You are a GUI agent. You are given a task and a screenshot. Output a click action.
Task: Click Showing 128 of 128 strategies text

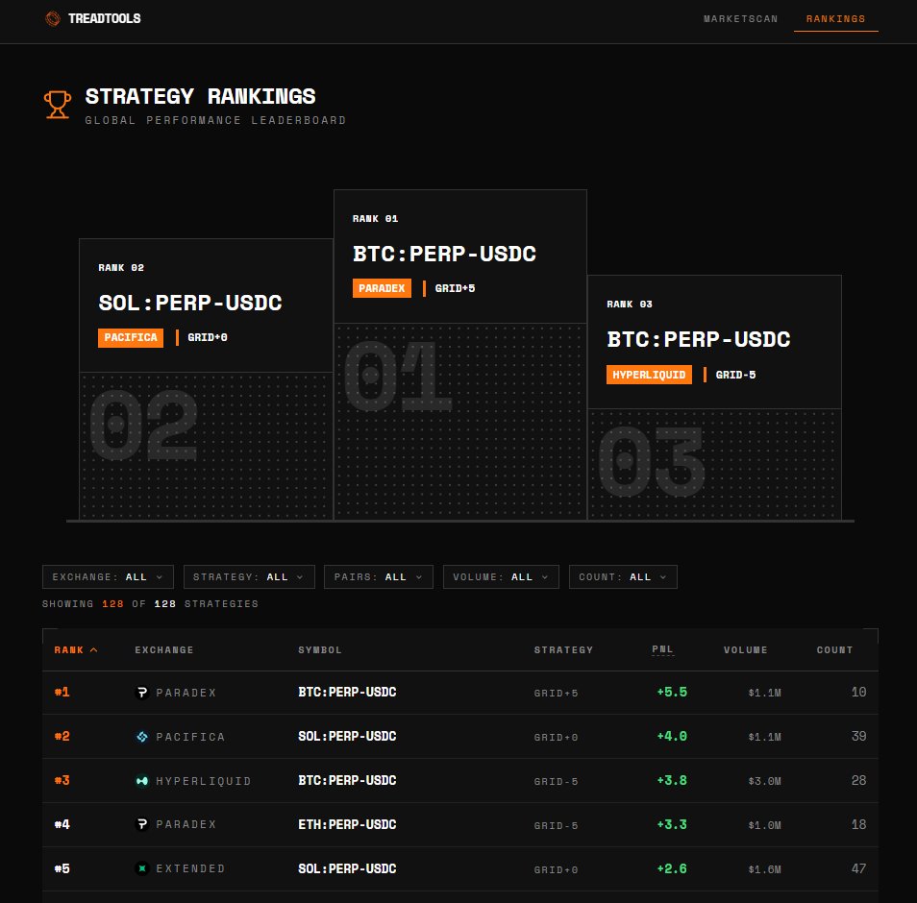coord(150,603)
